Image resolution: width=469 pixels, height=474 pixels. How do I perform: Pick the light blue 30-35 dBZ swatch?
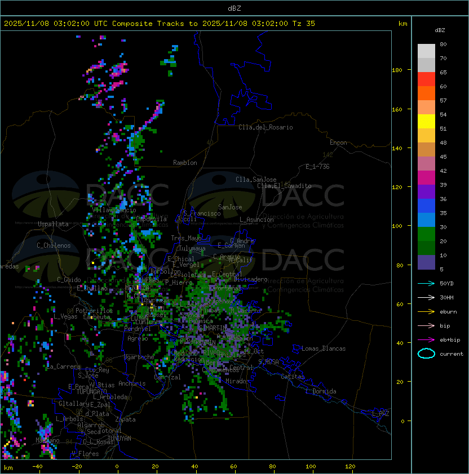point(426,220)
